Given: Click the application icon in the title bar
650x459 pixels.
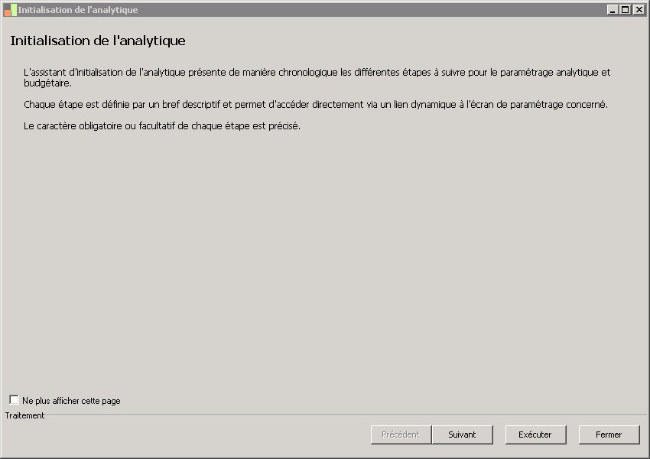Looking at the screenshot, I should [10, 10].
